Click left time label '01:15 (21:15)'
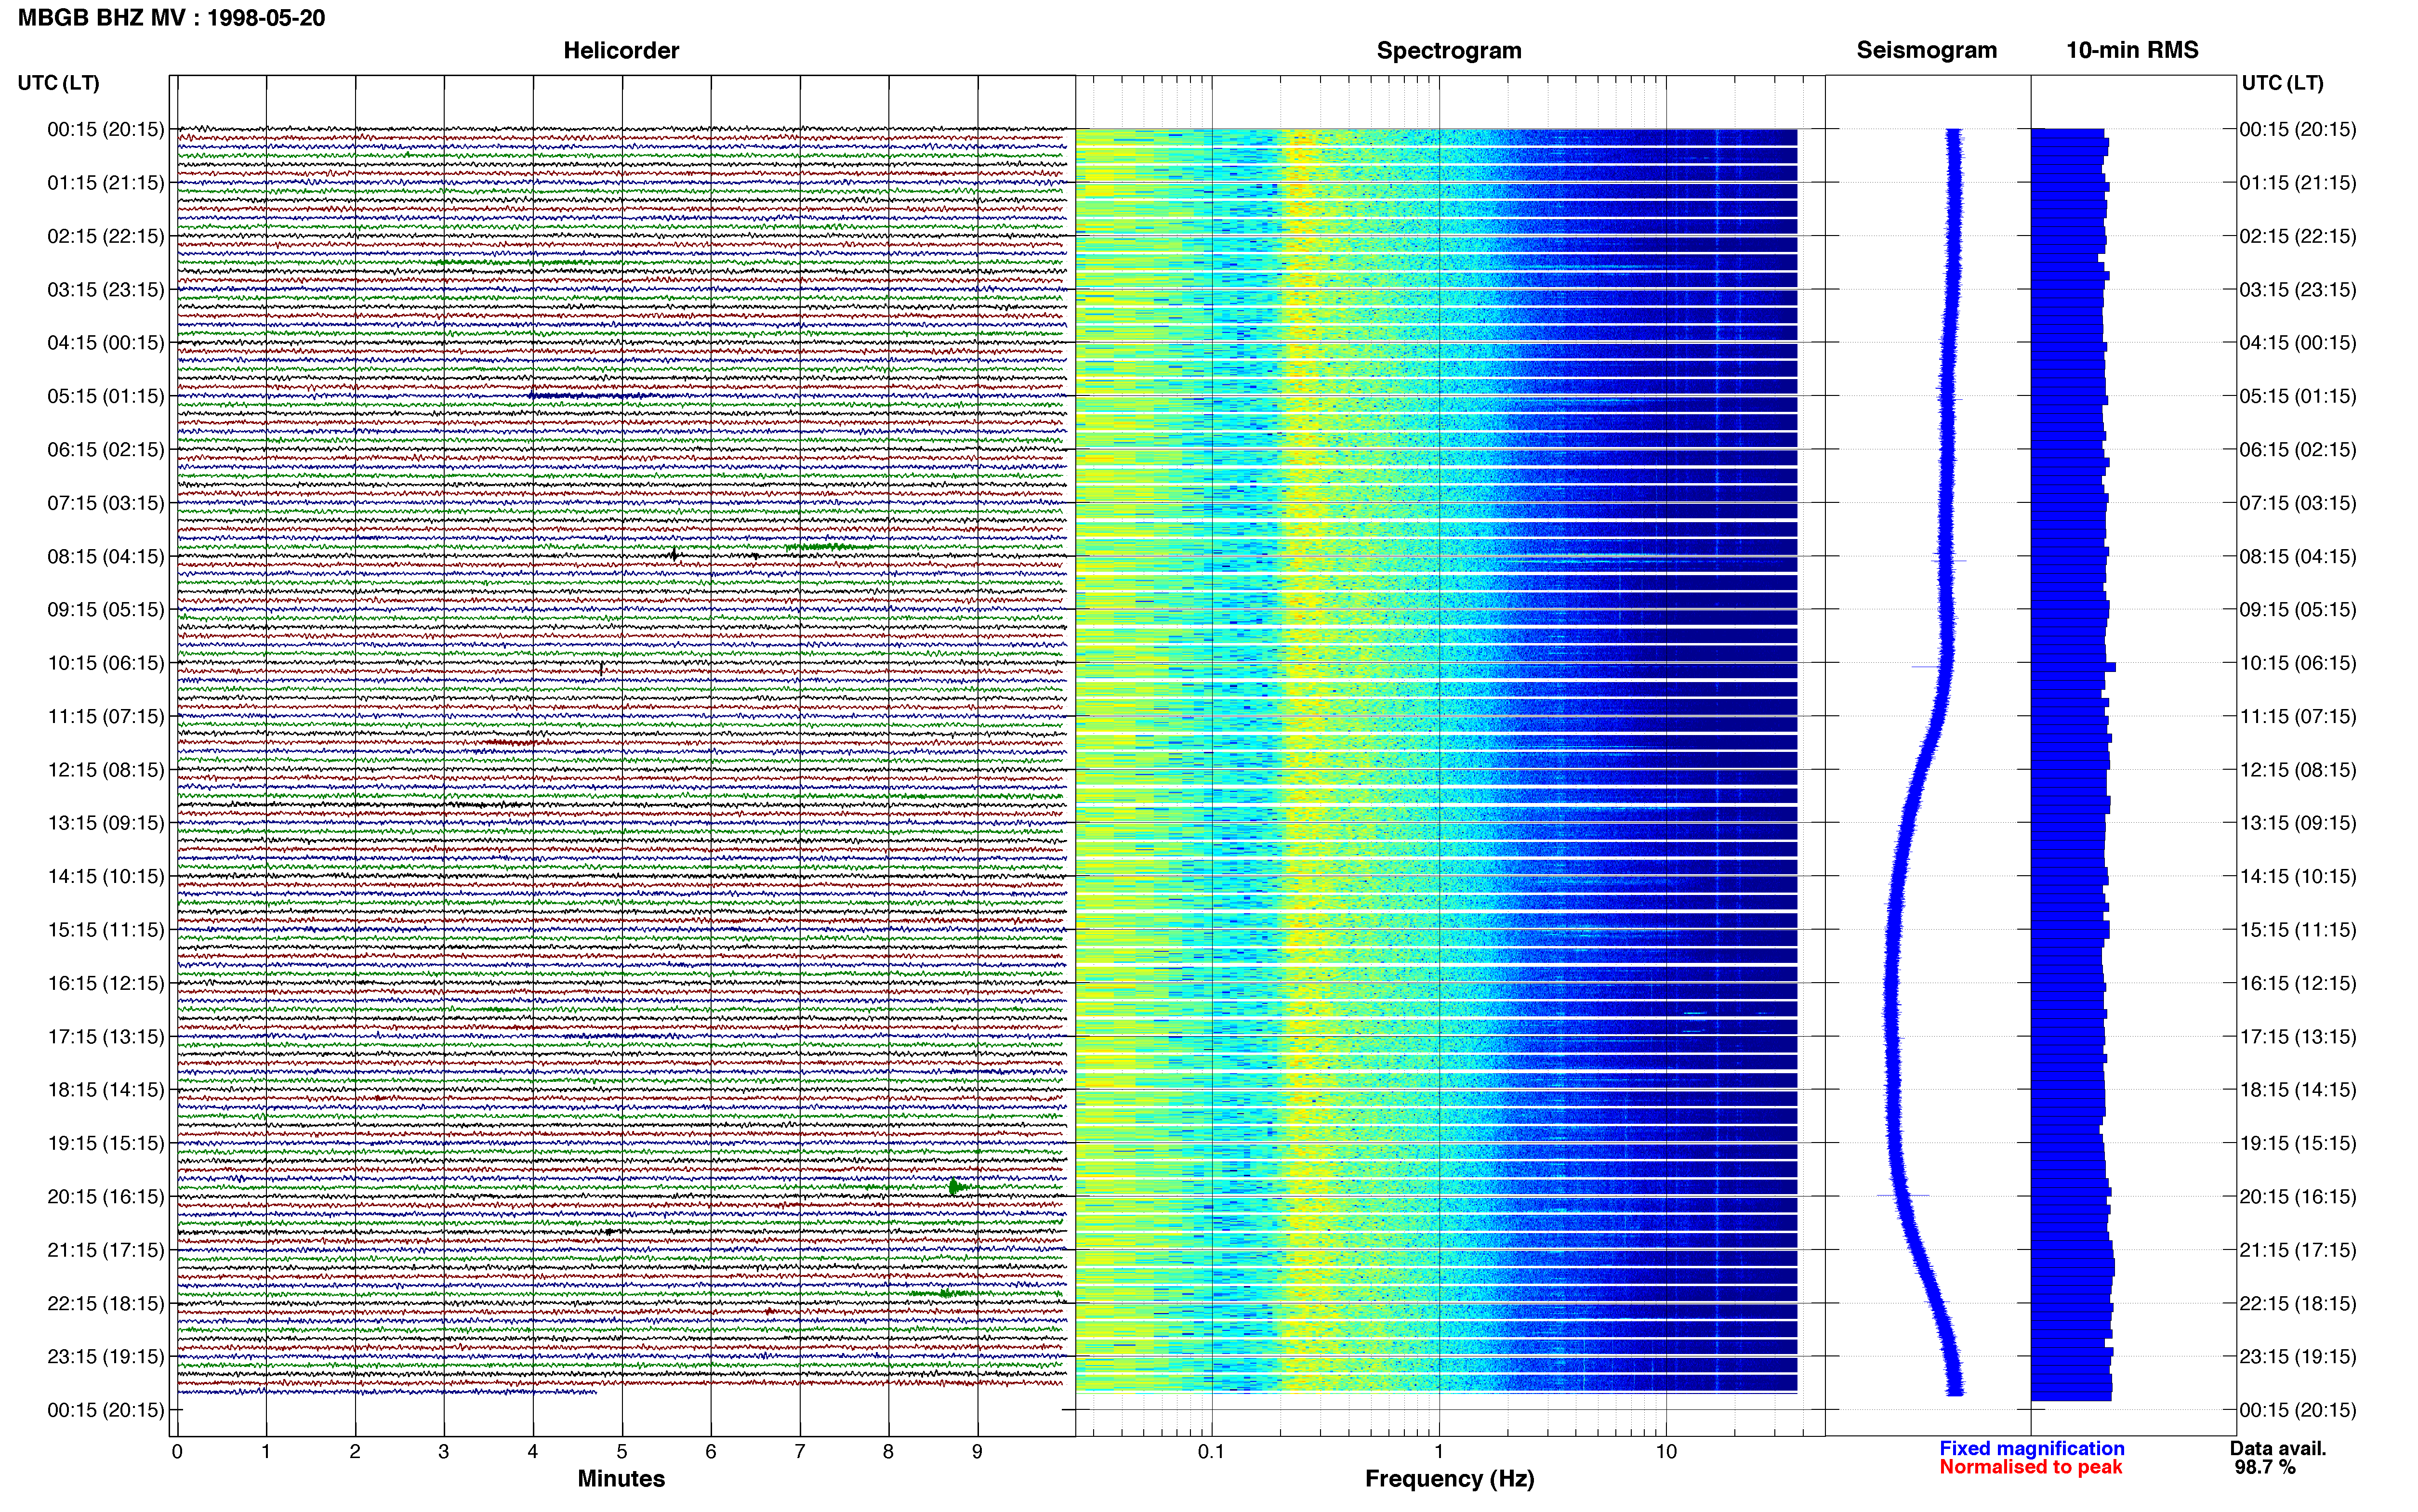This screenshot has width=2418, height=1512. (106, 183)
